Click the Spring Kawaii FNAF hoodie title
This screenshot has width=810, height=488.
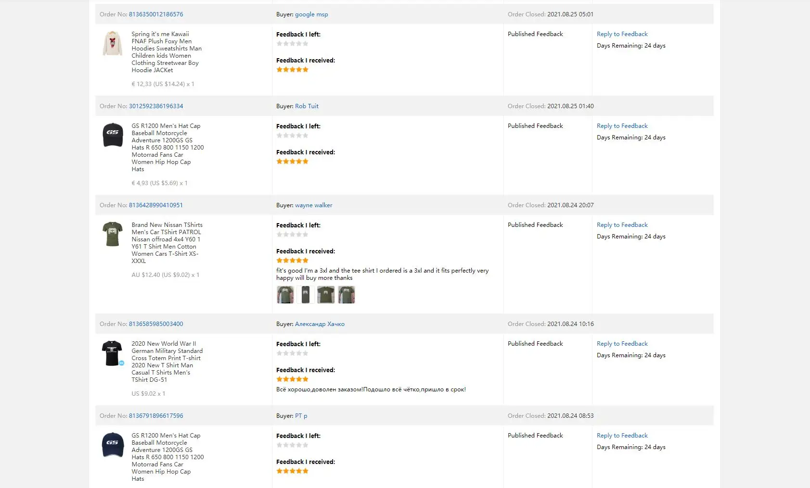(x=167, y=52)
